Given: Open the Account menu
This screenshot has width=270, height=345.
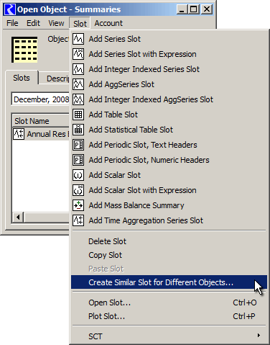Looking at the screenshot, I should click(x=108, y=23).
